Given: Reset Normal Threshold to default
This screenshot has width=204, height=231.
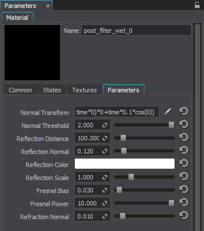Looking at the screenshot, I should 184,124.
